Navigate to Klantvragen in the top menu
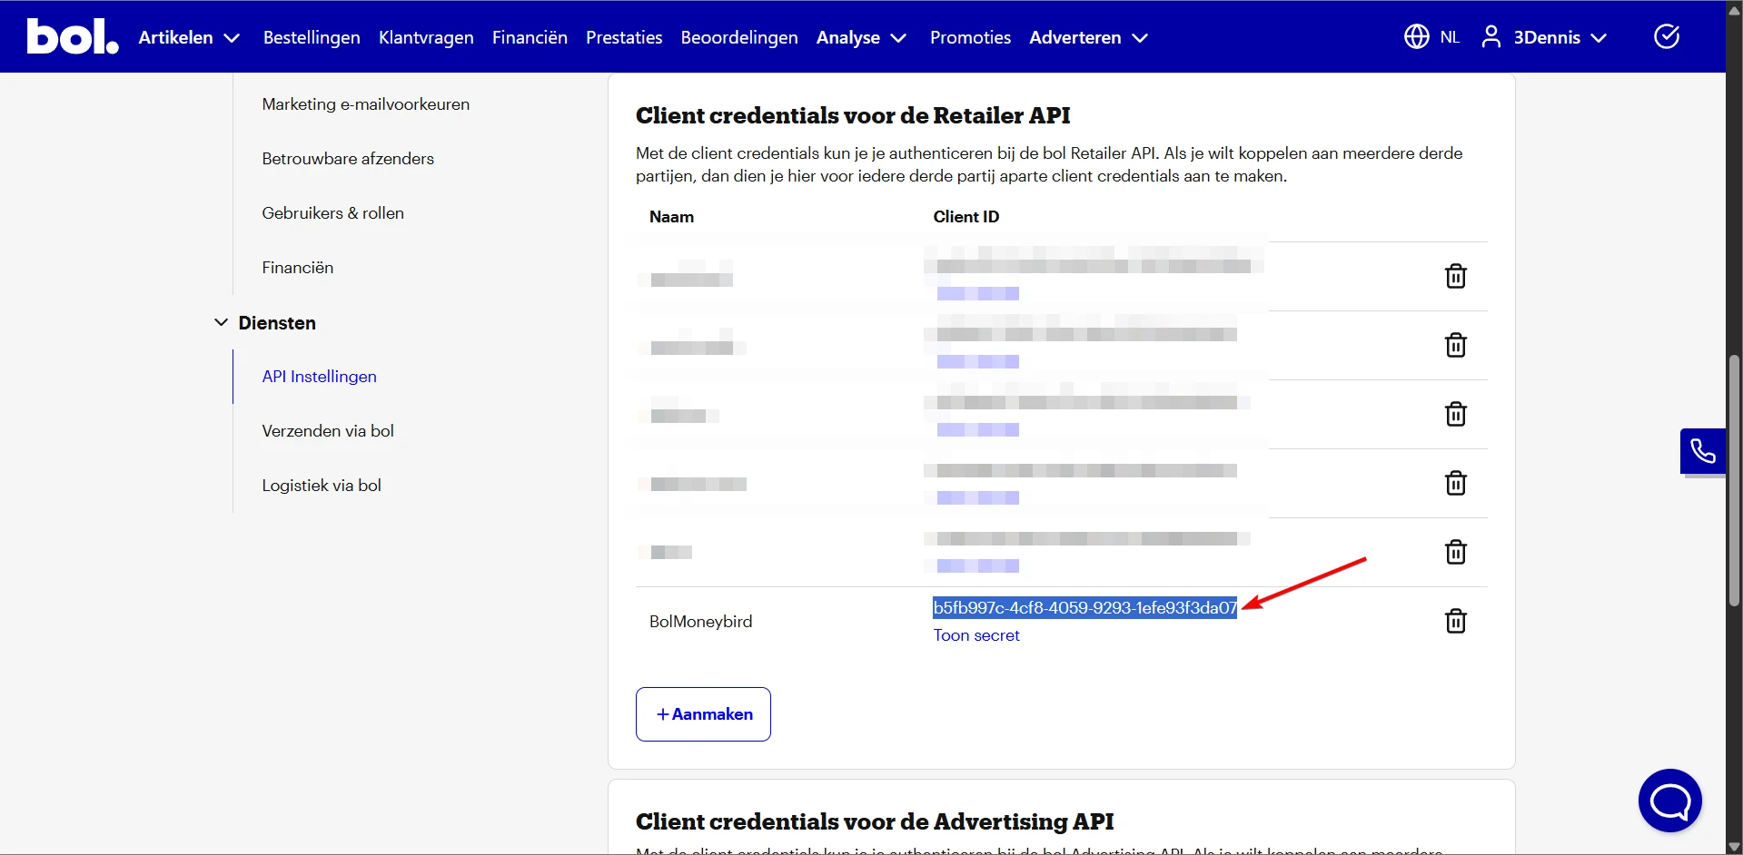 click(425, 37)
